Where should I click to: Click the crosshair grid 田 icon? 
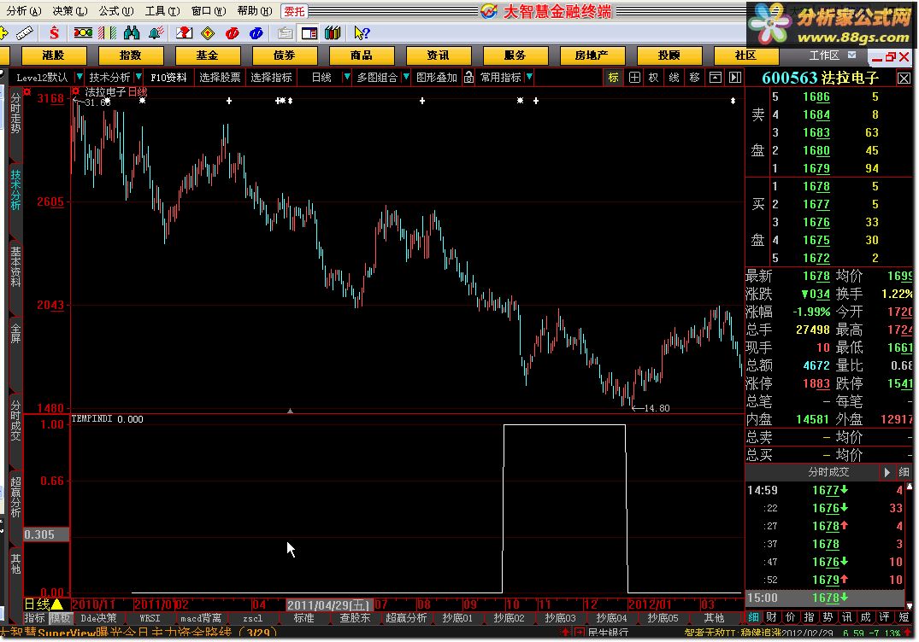pos(634,77)
